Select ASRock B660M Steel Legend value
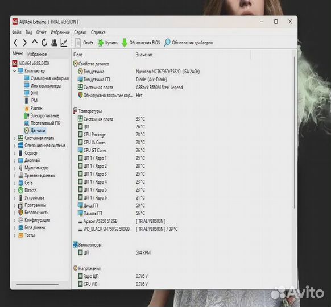 click(159, 88)
